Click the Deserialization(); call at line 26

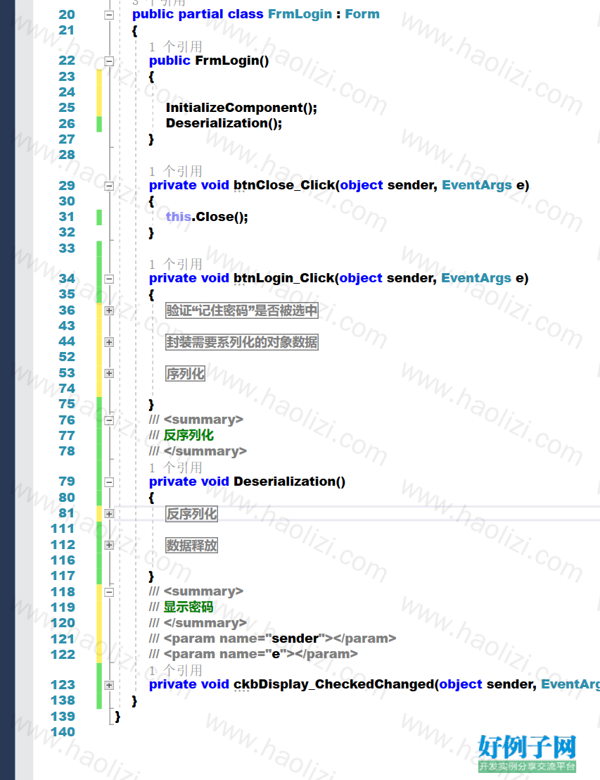pos(224,123)
